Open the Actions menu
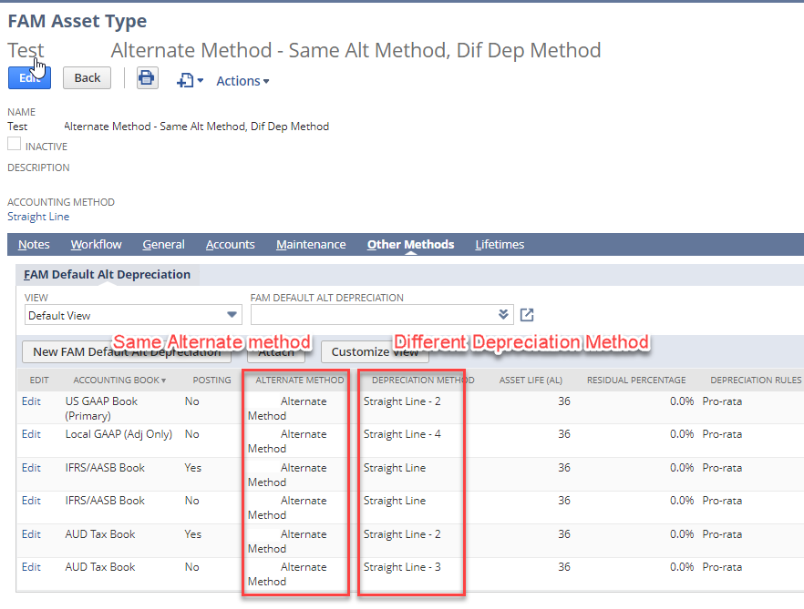This screenshot has width=804, height=609. tap(239, 80)
